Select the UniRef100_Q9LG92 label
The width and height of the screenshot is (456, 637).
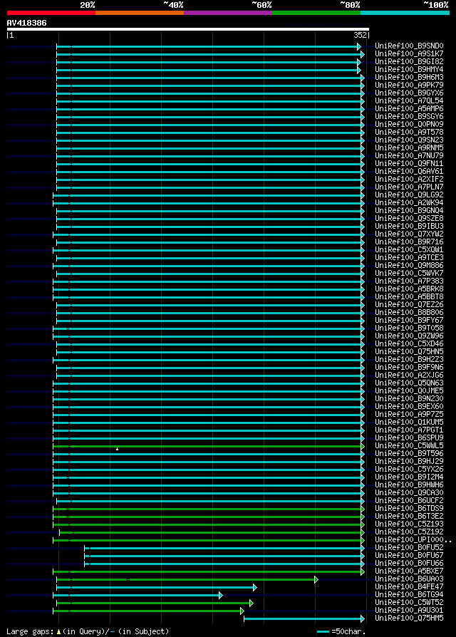point(409,195)
